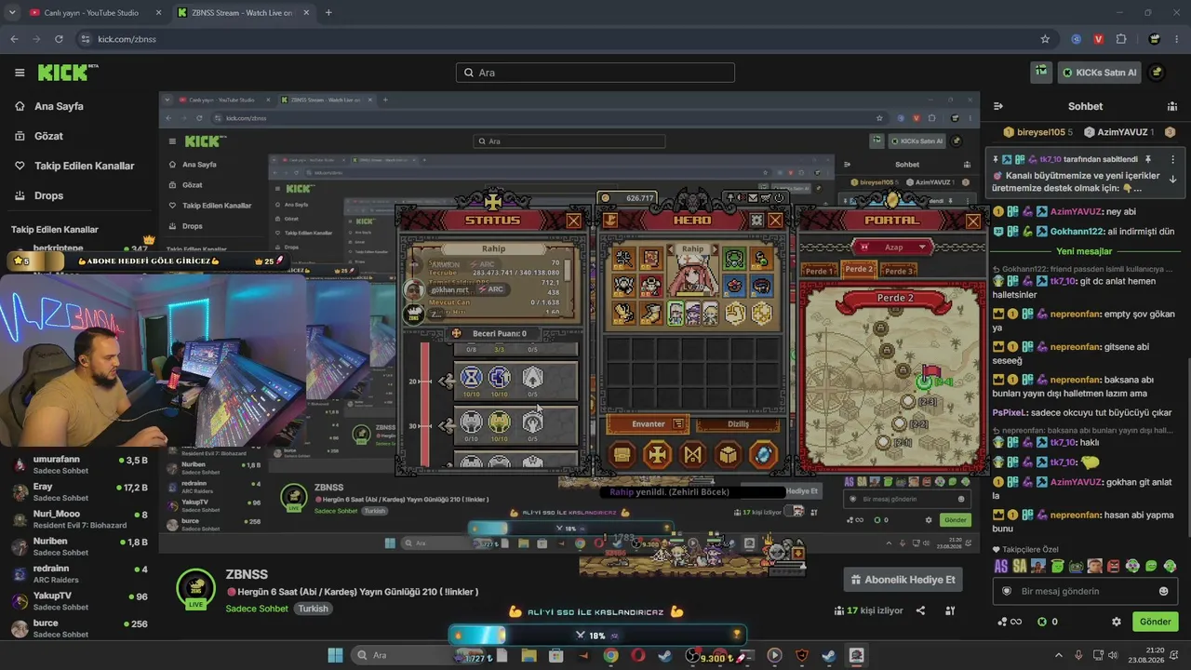Open the umurafann channel in the followed list

tap(80, 465)
